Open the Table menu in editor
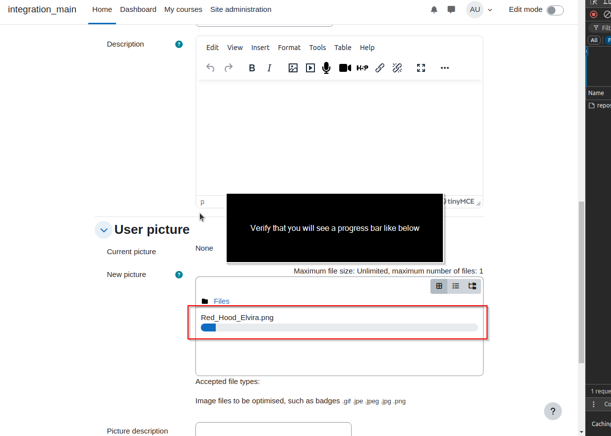This screenshot has height=436, width=611. point(343,48)
